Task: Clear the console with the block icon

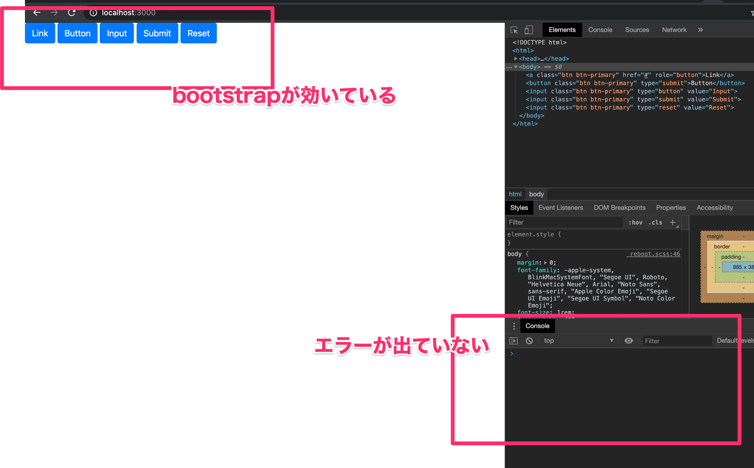Action: pyautogui.click(x=529, y=341)
